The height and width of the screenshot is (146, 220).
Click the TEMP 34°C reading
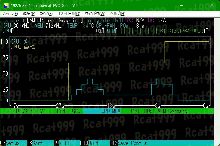(x=80, y=26)
